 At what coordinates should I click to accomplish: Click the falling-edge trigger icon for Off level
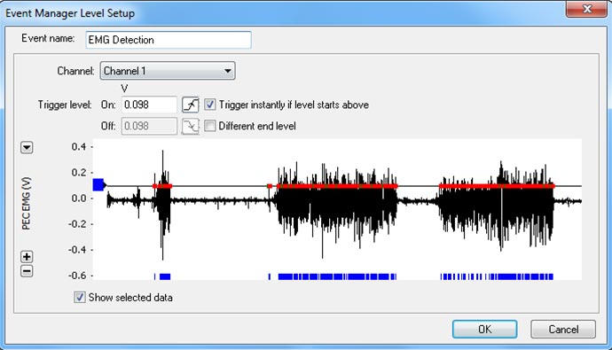pos(191,127)
